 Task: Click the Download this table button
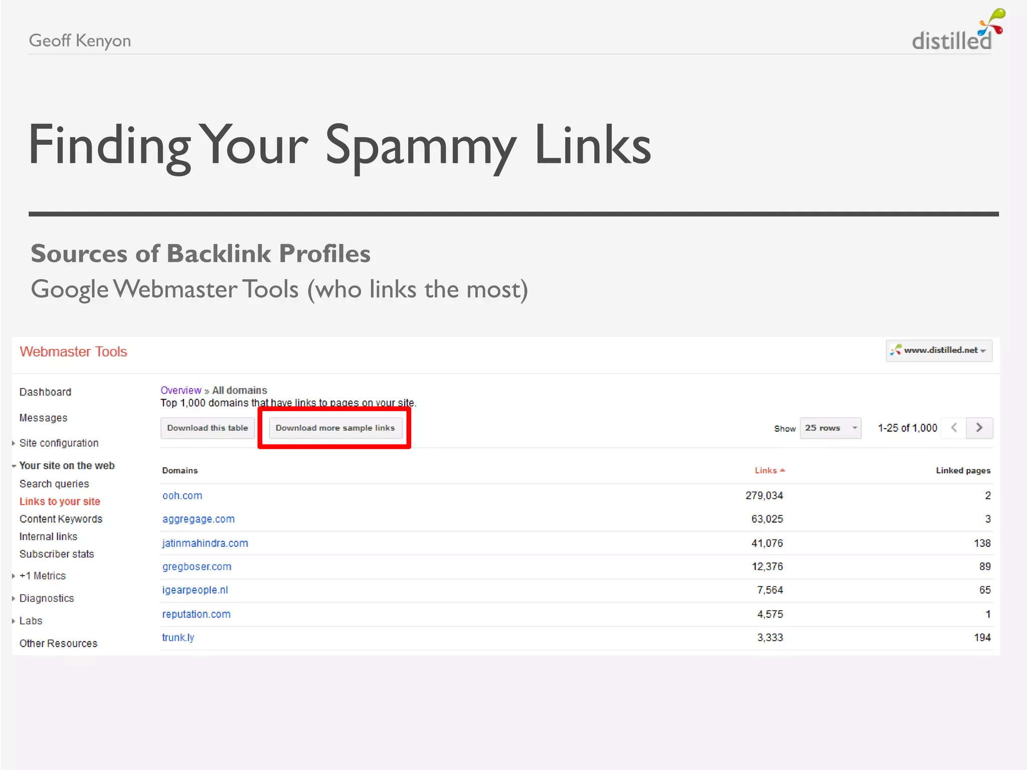coord(208,428)
